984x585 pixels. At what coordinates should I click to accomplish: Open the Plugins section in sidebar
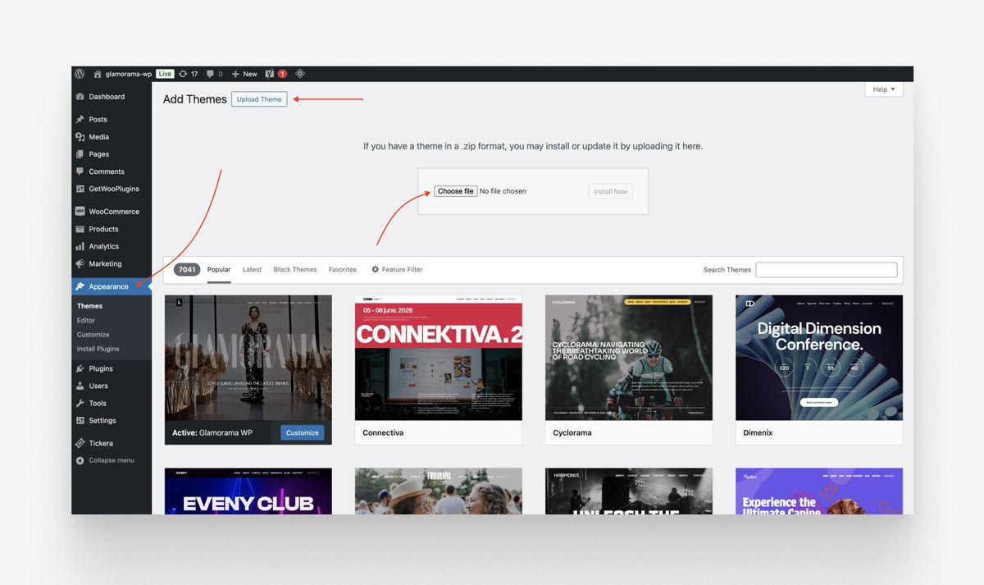coord(101,368)
